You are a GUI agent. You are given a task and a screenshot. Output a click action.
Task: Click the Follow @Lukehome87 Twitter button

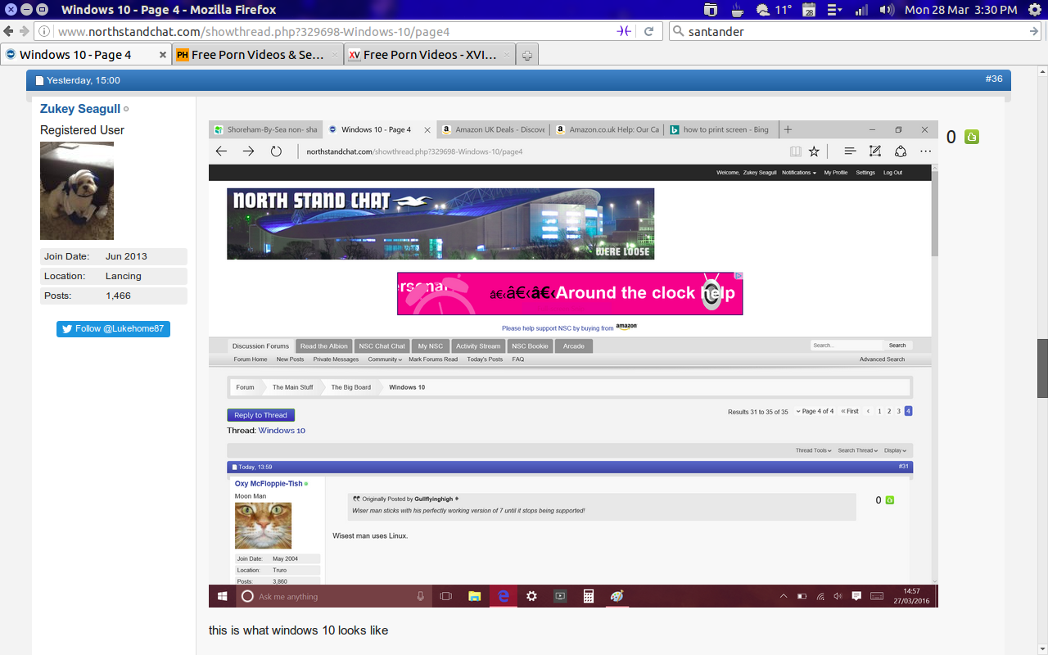[x=113, y=328]
